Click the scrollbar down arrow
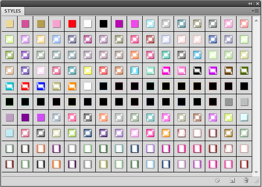This screenshot has width=262, height=187. click(x=256, y=172)
